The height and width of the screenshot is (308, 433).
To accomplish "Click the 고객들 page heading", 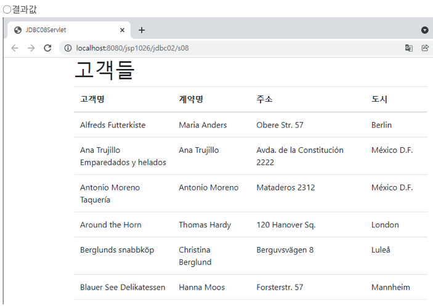I will click(105, 70).
